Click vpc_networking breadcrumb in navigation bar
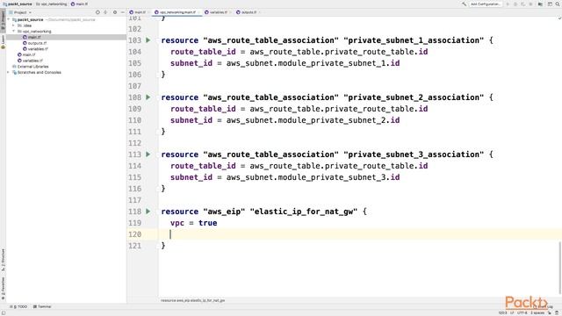 coord(52,4)
